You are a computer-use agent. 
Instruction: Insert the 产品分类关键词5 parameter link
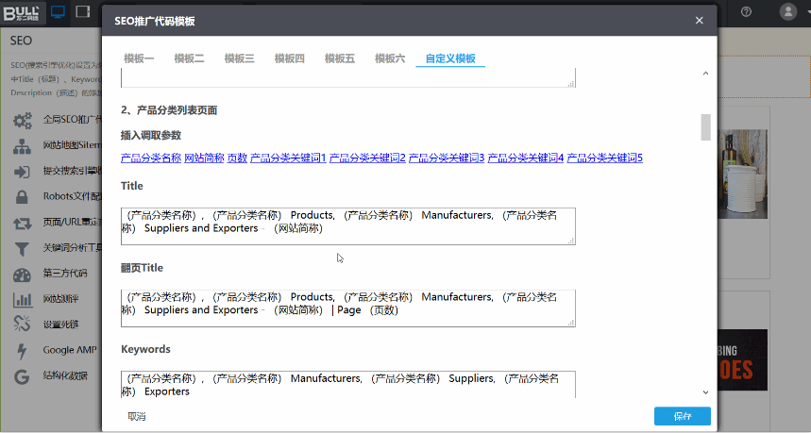pos(605,158)
